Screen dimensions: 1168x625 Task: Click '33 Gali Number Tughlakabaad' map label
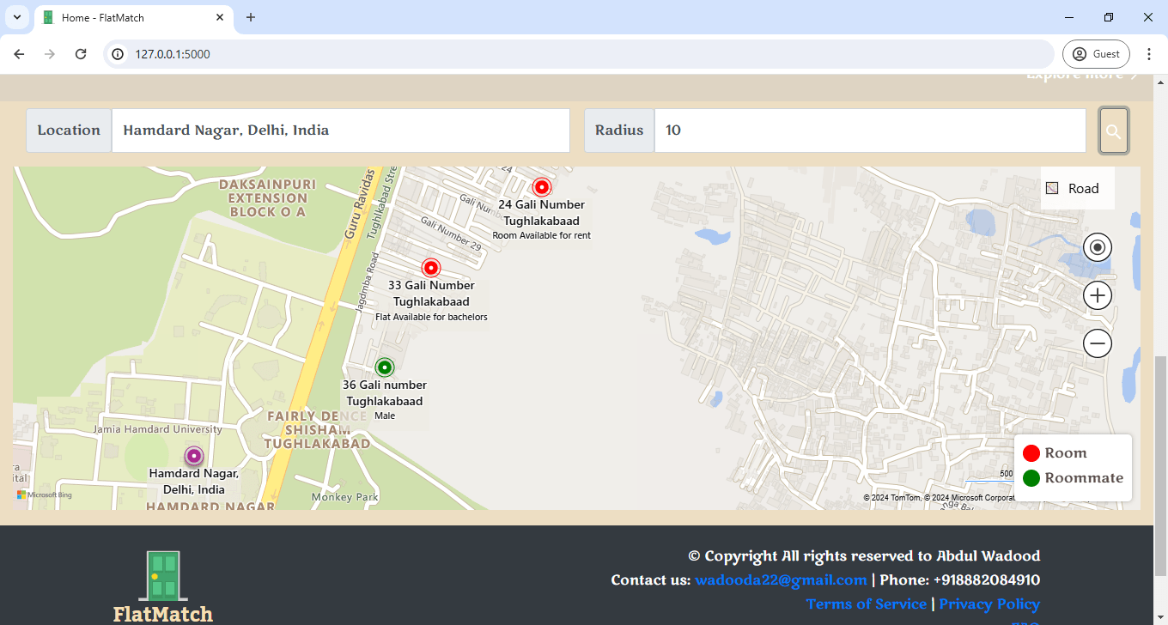(x=431, y=294)
